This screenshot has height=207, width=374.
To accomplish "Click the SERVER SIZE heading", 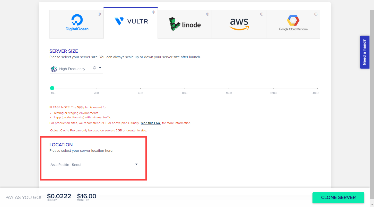I will point(64,51).
